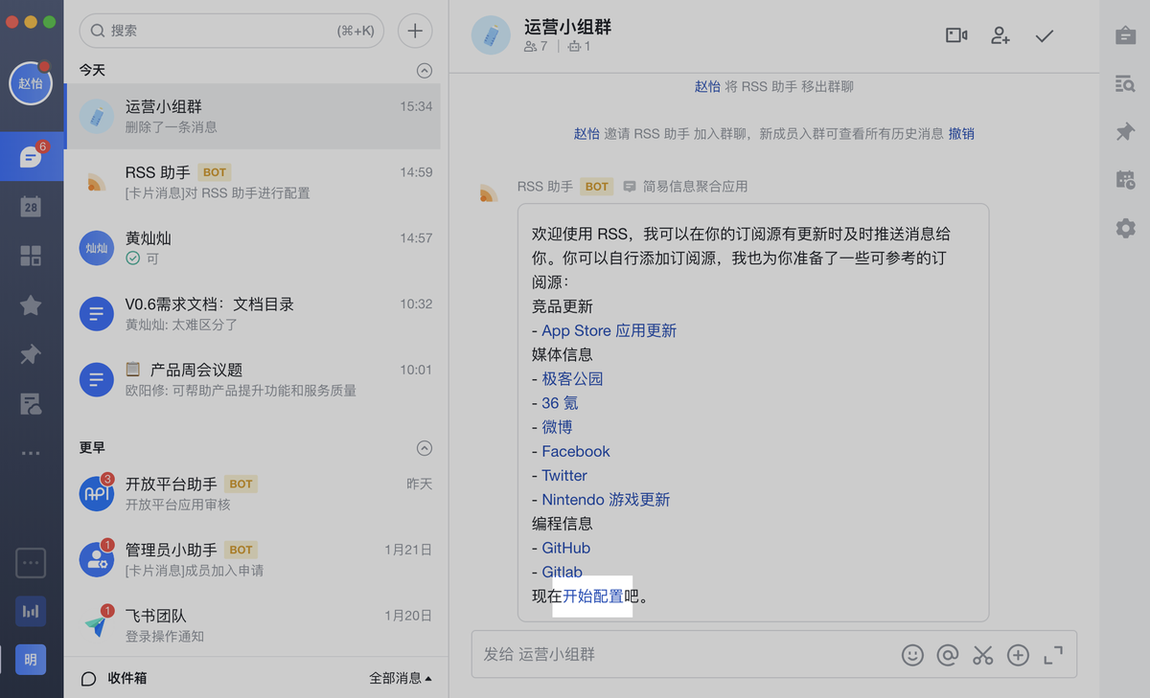Open the 36 氪 link
The width and height of the screenshot is (1150, 698).
(560, 403)
